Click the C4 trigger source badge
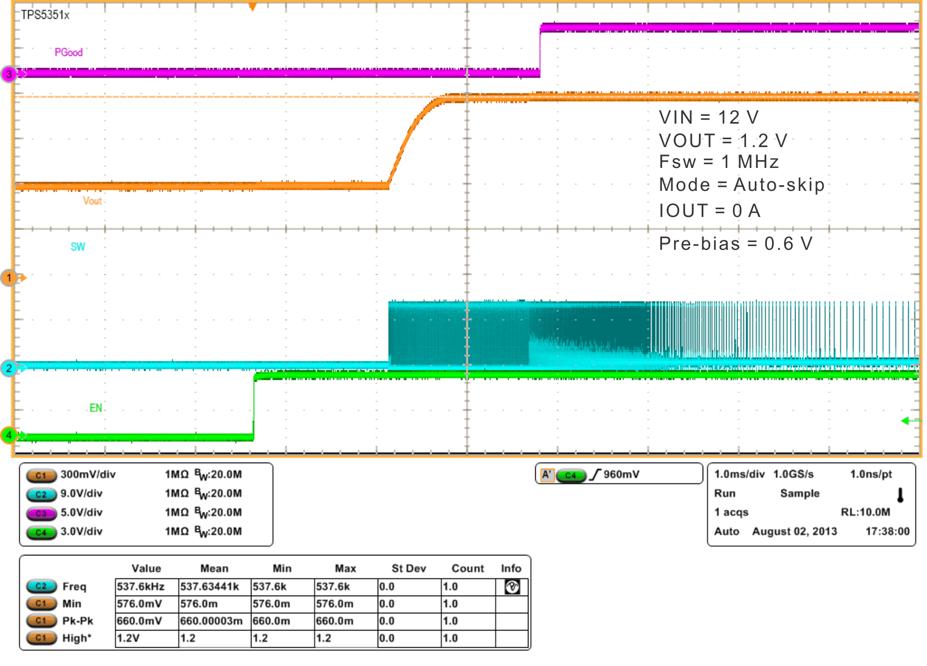The width and height of the screenshot is (927, 666). [572, 474]
